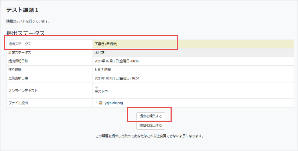Open the yajirushi.png file link
Viewport: 298px width, 151px height.
pos(115,103)
